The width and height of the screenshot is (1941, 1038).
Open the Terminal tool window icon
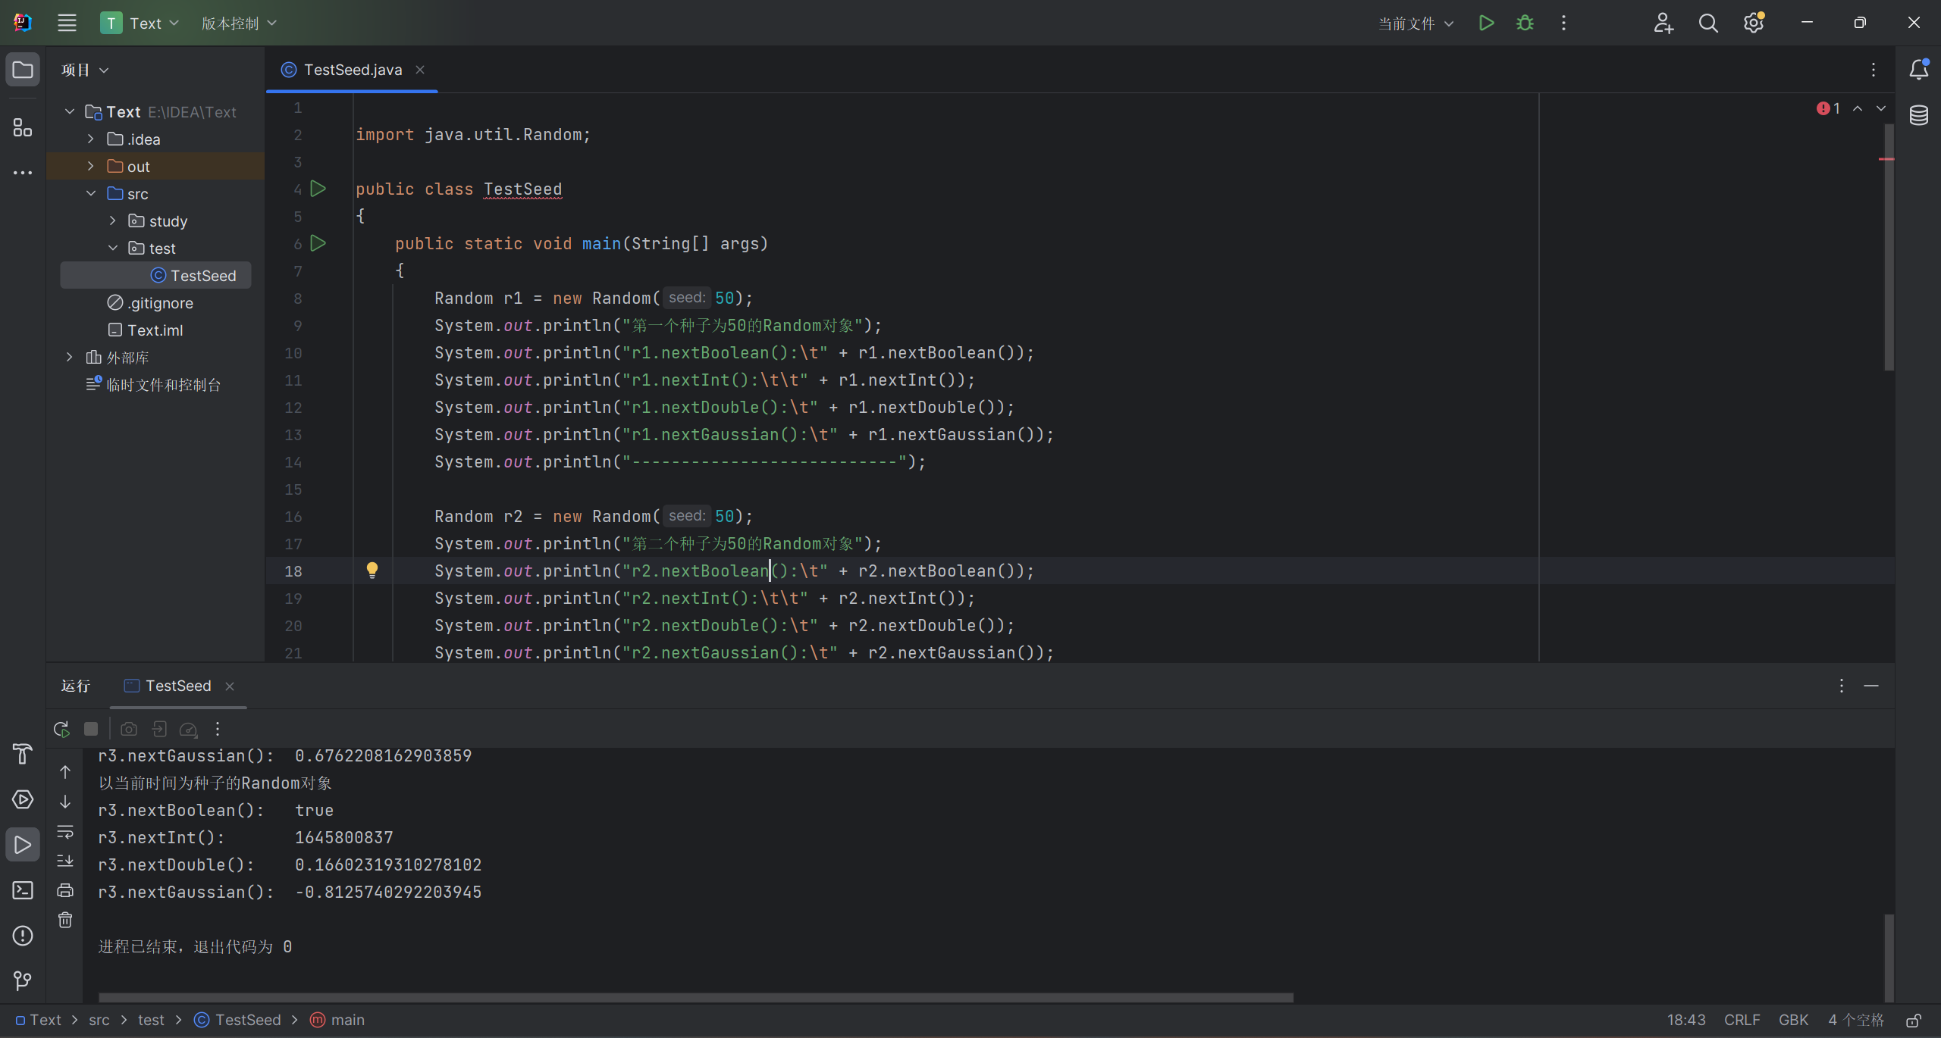tap(23, 890)
